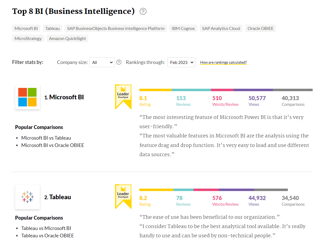Click pink words segment of Tableau bar
The height and width of the screenshot is (249, 323).
pos(206,190)
